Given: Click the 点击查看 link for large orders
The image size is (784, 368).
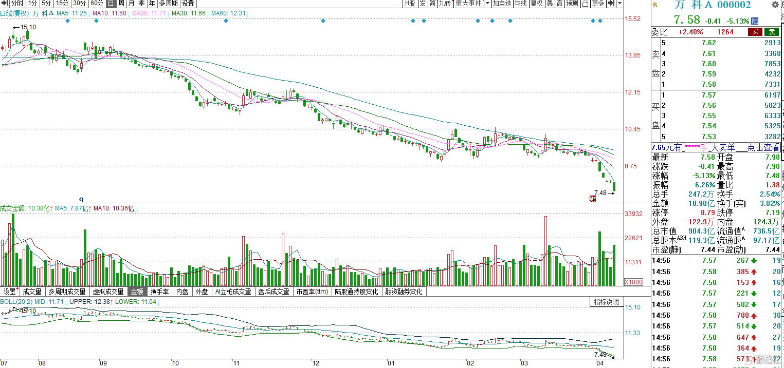Looking at the screenshot, I should click(x=763, y=147).
